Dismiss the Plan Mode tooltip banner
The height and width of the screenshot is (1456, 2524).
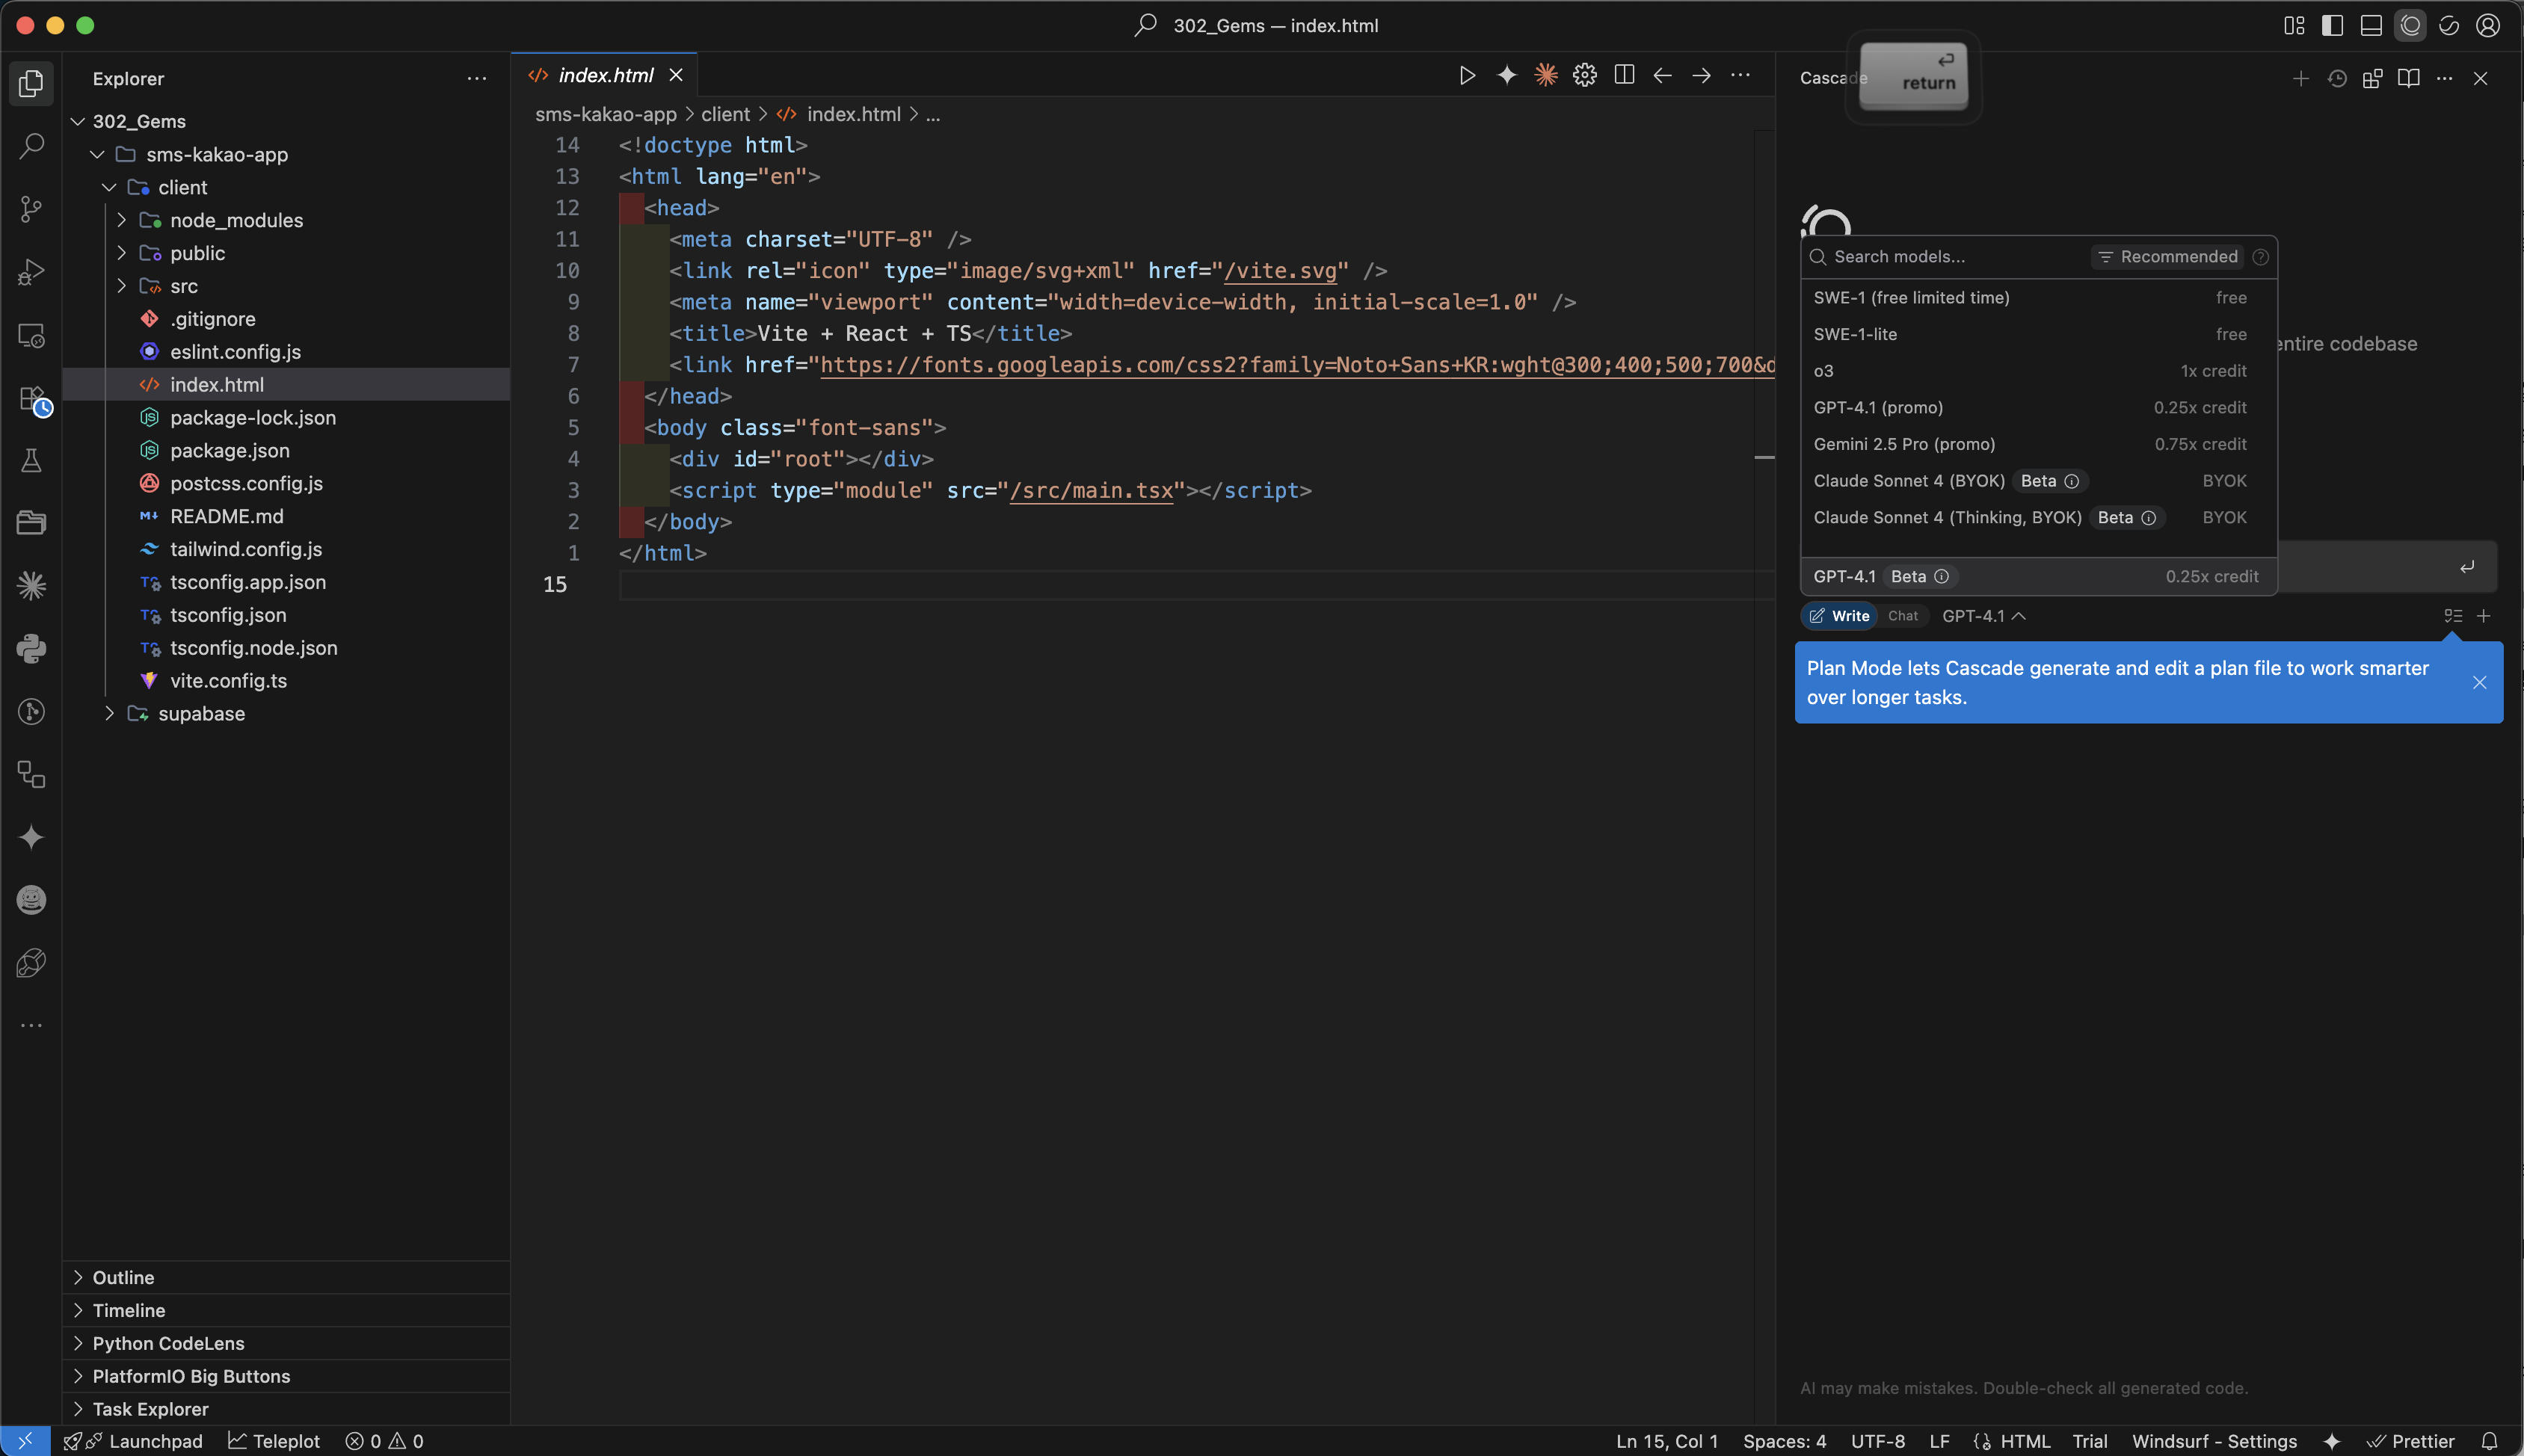2479,683
